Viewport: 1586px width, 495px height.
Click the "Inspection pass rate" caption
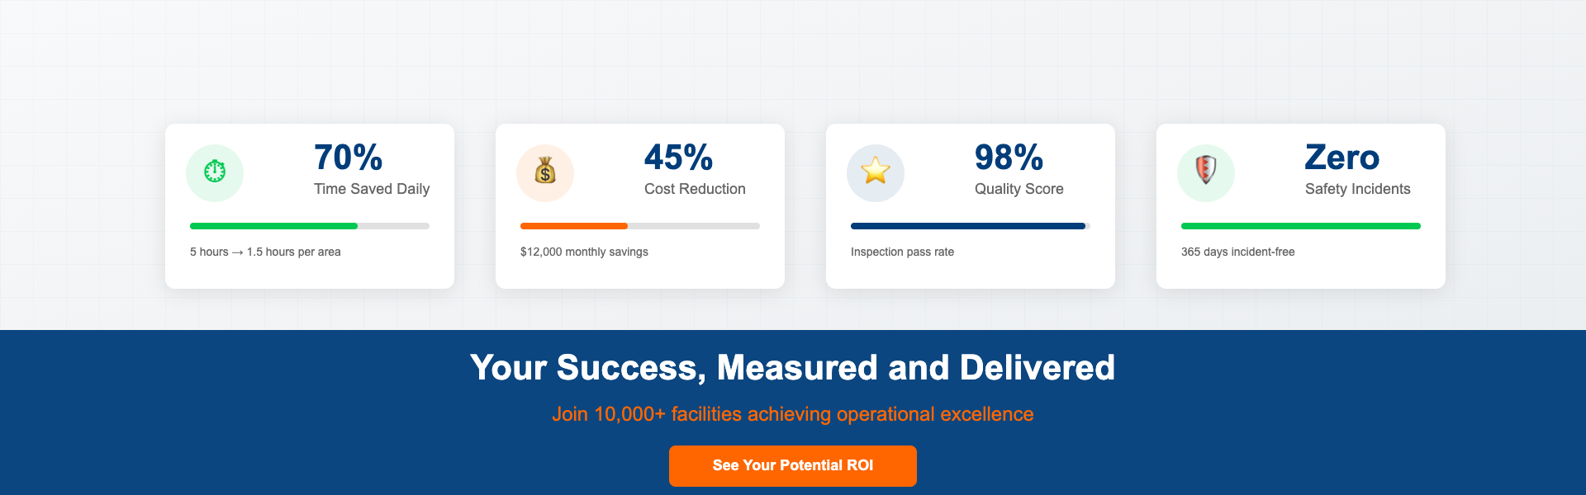tap(902, 252)
